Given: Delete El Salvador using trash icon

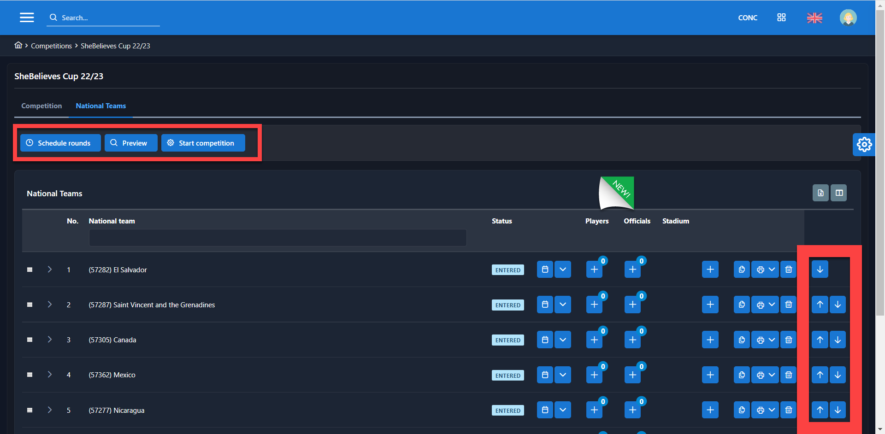Looking at the screenshot, I should pos(789,270).
